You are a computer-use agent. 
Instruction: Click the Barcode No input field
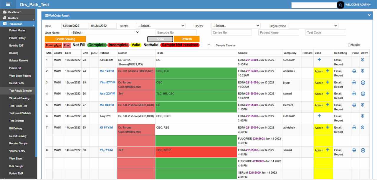(176, 33)
